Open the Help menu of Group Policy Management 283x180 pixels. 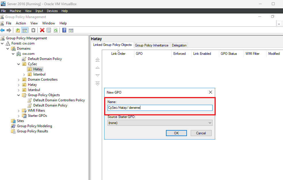pyautogui.click(x=63, y=23)
